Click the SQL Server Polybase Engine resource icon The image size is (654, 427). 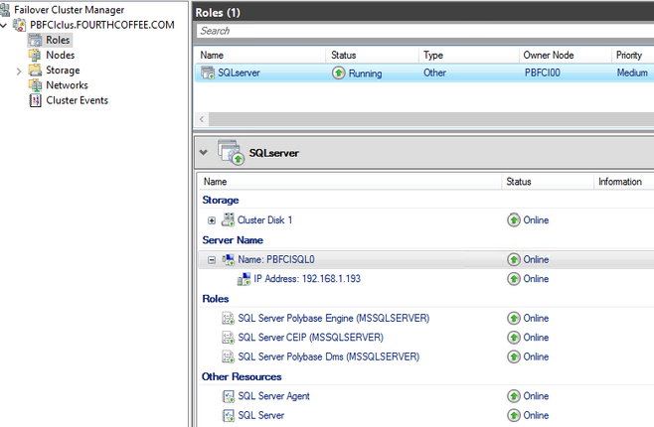click(229, 319)
